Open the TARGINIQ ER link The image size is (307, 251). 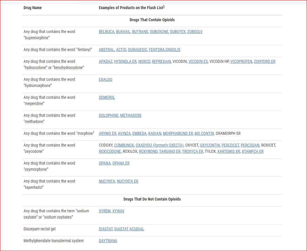tap(170, 152)
